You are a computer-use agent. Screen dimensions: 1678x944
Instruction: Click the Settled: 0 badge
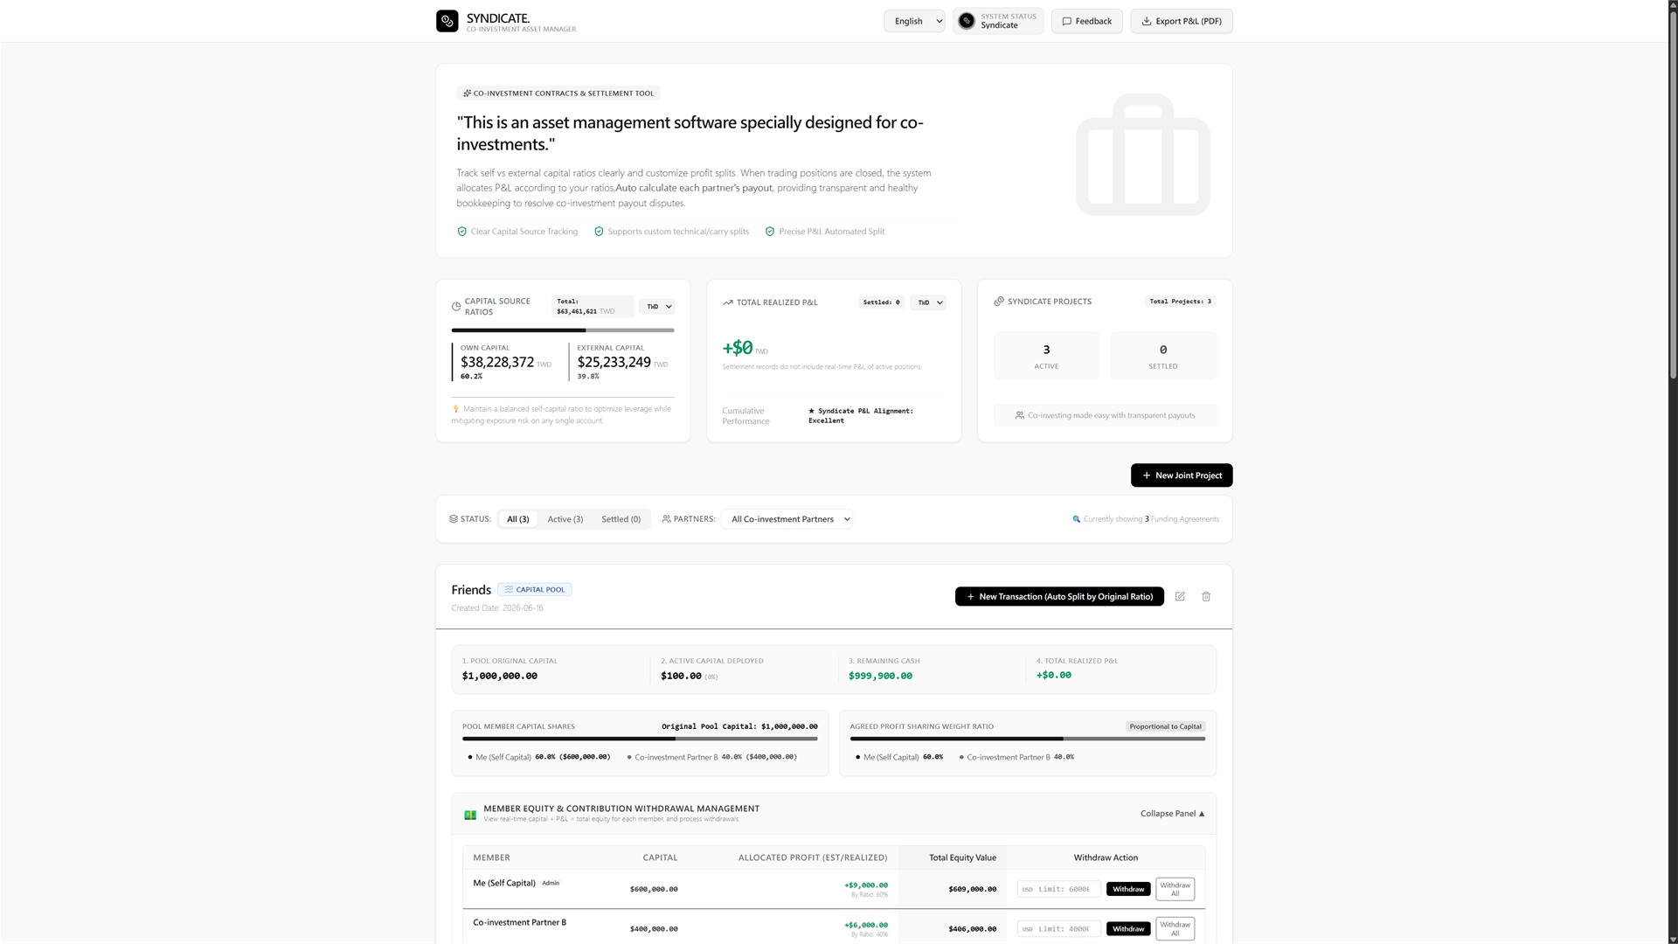pos(881,302)
